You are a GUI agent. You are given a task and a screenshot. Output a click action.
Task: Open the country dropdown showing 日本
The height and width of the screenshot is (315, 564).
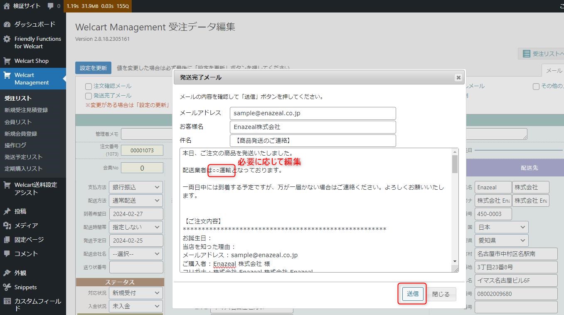point(502,227)
